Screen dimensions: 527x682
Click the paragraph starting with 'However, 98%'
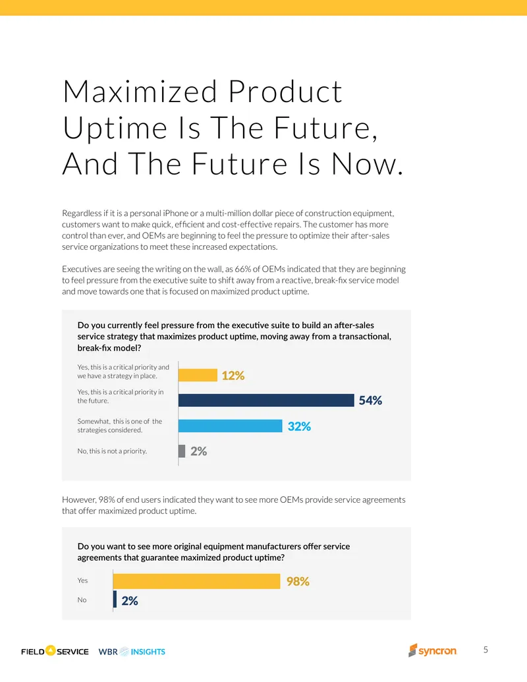click(233, 505)
